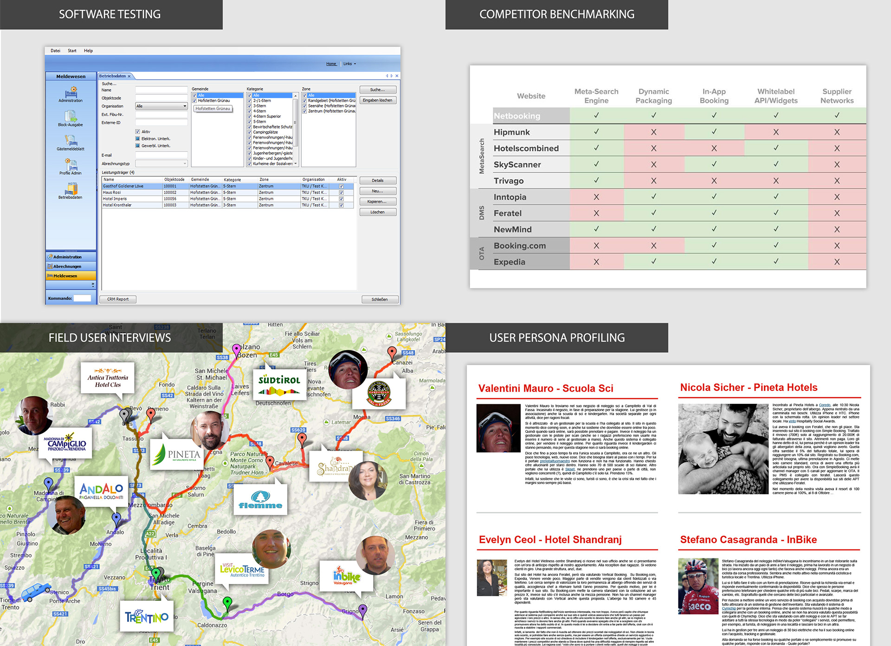Click the Pineta logo callout on the map
The width and height of the screenshot is (891, 646).
pyautogui.click(x=178, y=454)
